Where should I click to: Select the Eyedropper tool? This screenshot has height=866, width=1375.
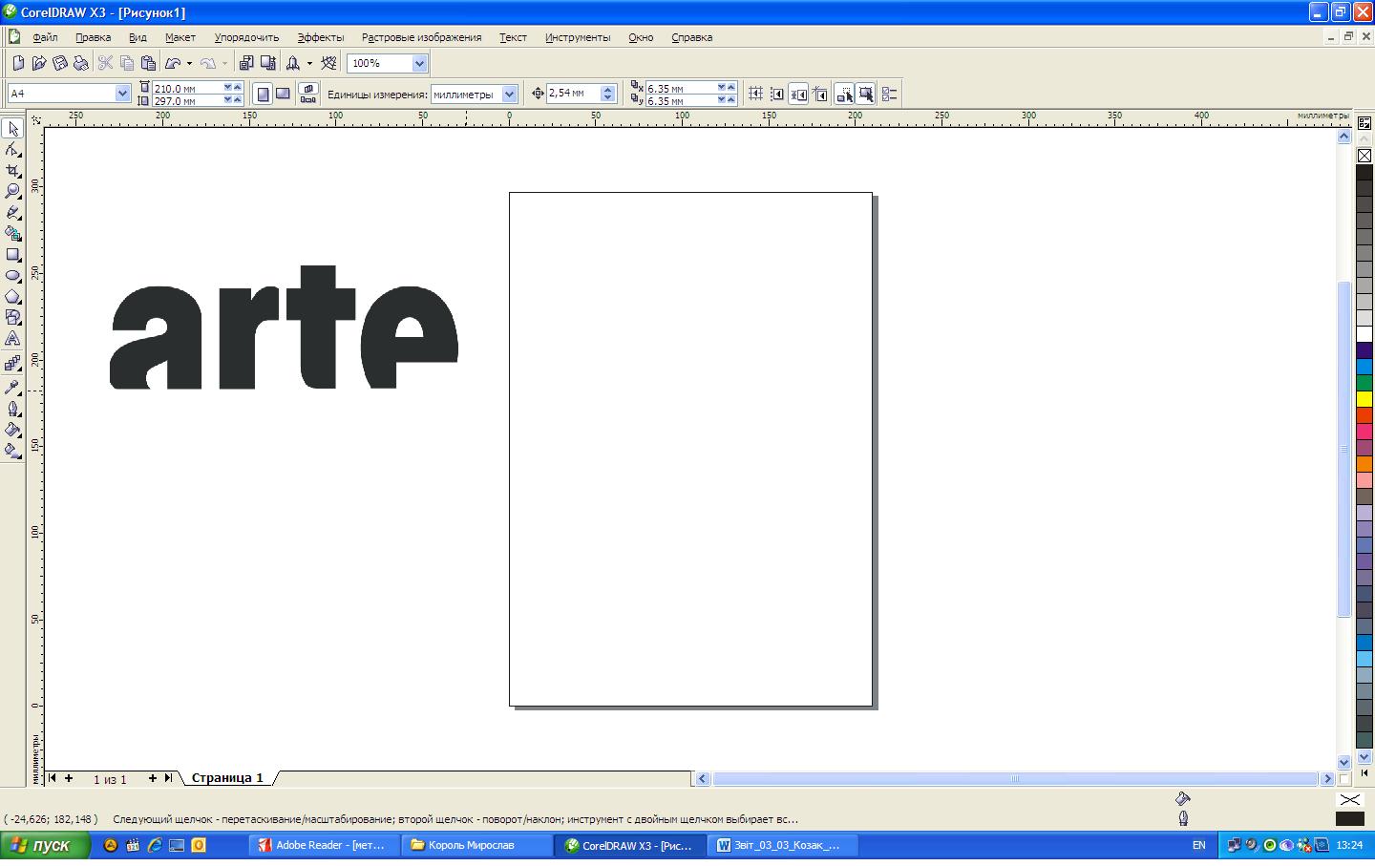(x=12, y=387)
